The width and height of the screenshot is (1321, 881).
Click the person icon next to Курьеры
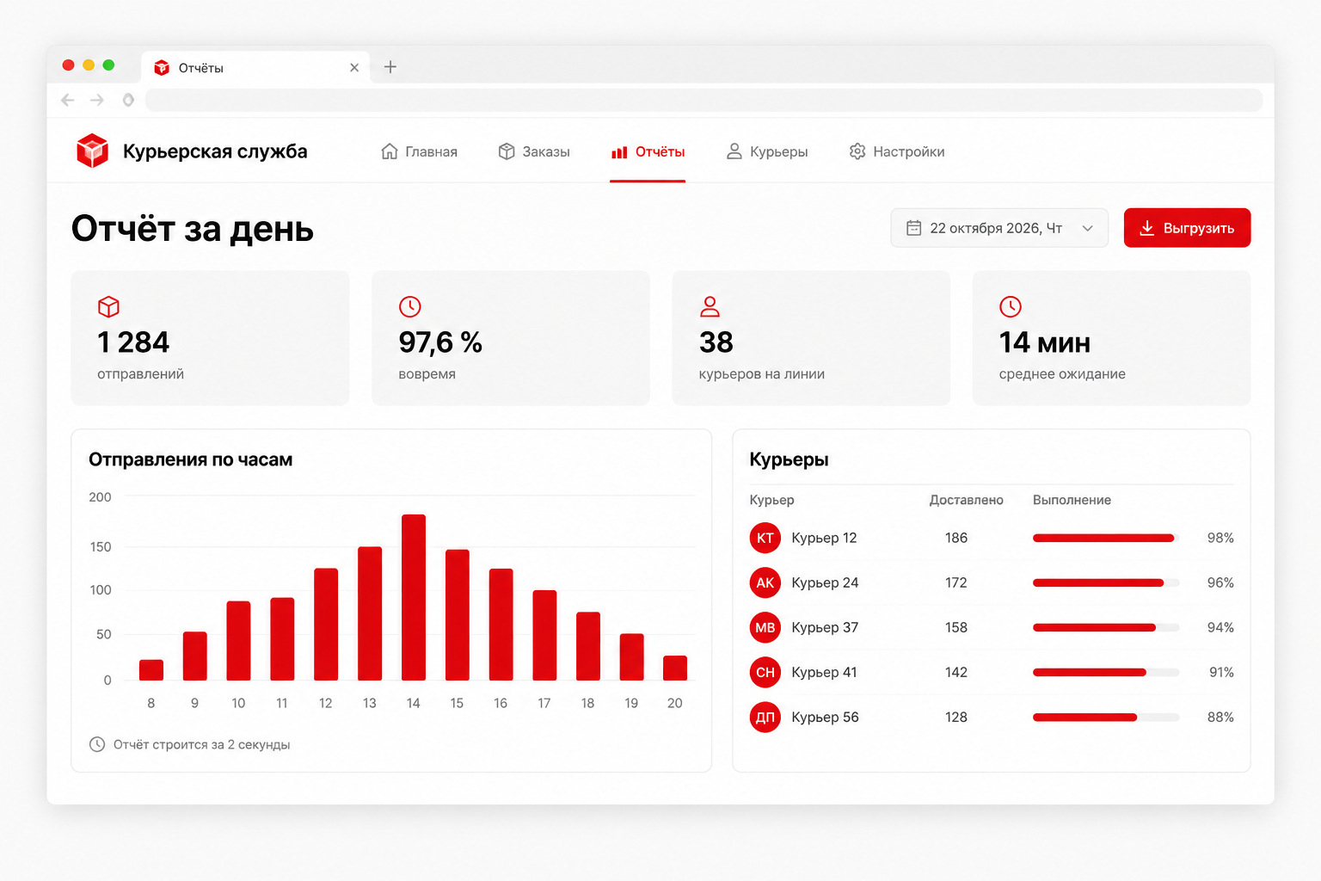(734, 151)
